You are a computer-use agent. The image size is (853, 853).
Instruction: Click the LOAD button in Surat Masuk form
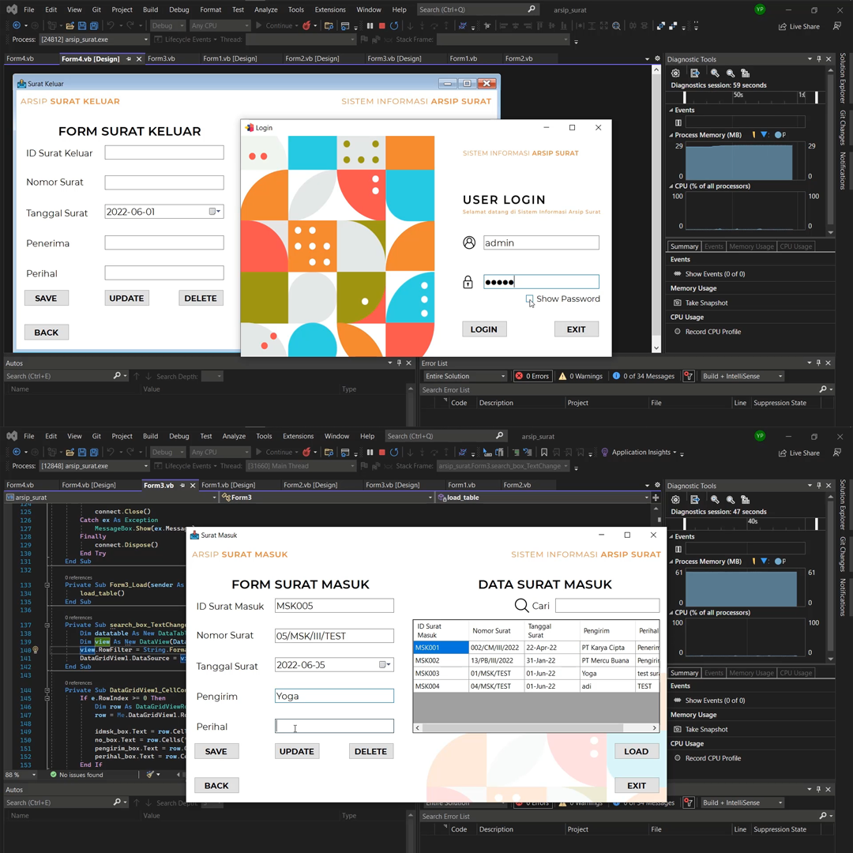click(x=636, y=751)
